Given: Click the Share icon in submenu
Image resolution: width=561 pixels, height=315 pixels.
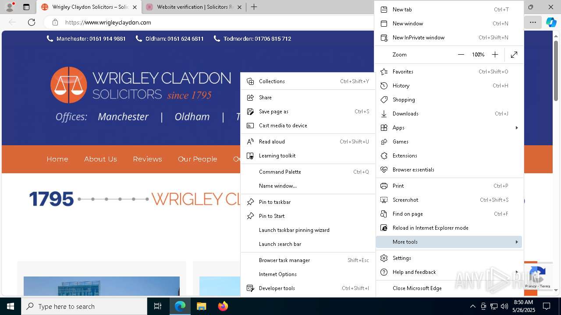Looking at the screenshot, I should [x=251, y=98].
